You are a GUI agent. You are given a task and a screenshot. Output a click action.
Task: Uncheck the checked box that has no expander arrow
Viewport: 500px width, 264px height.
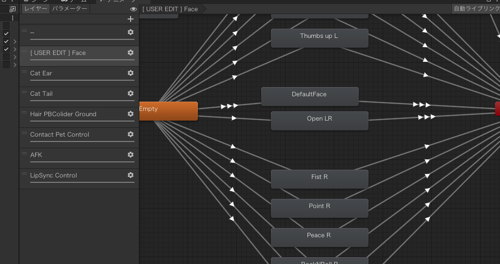(6, 34)
